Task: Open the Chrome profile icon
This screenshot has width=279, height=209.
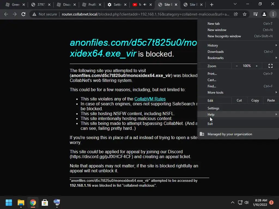Action: pos(264,14)
